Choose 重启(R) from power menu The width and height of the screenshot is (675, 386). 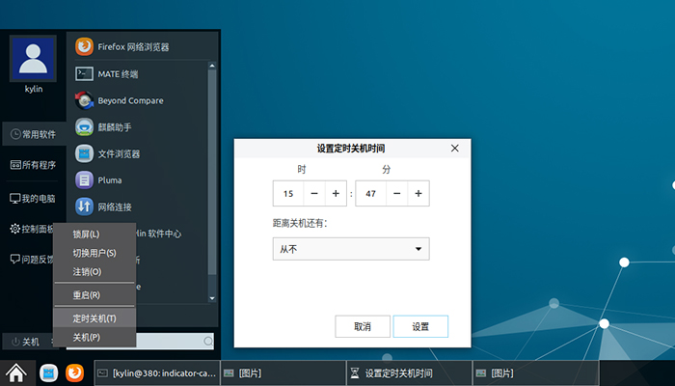[x=87, y=295]
